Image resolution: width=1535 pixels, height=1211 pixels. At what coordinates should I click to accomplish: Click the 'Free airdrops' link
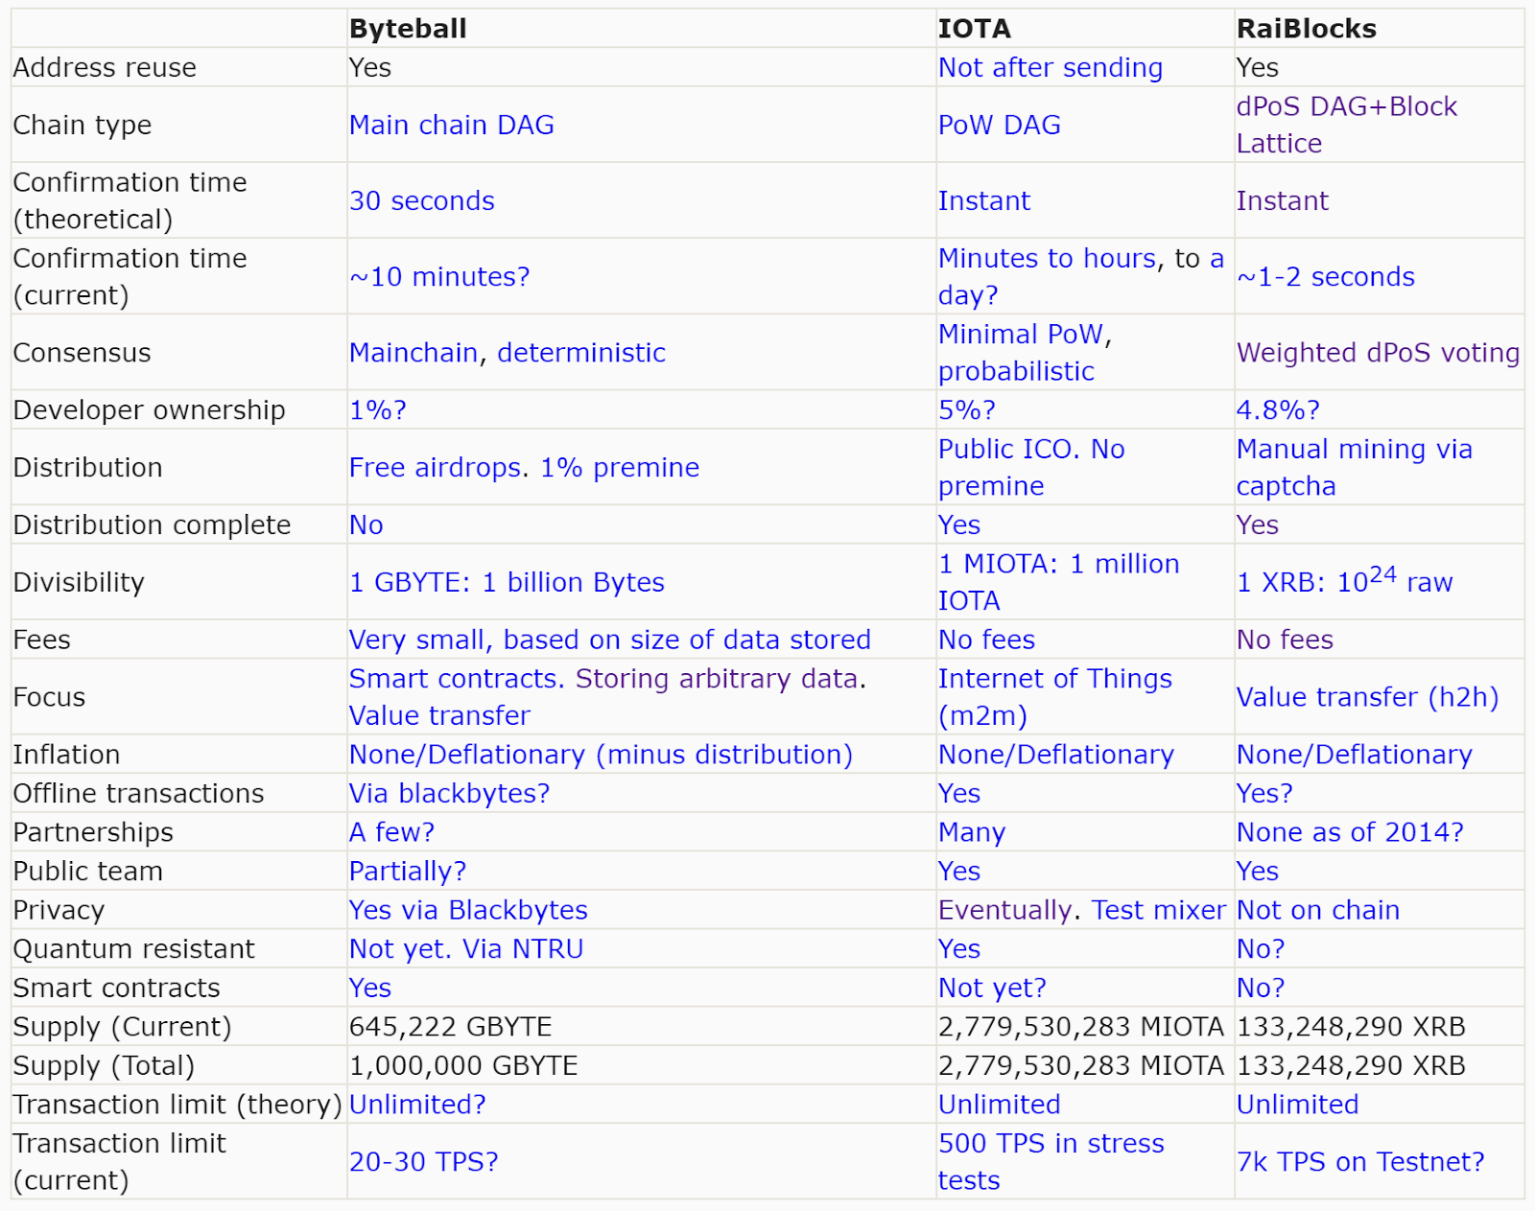click(x=435, y=468)
